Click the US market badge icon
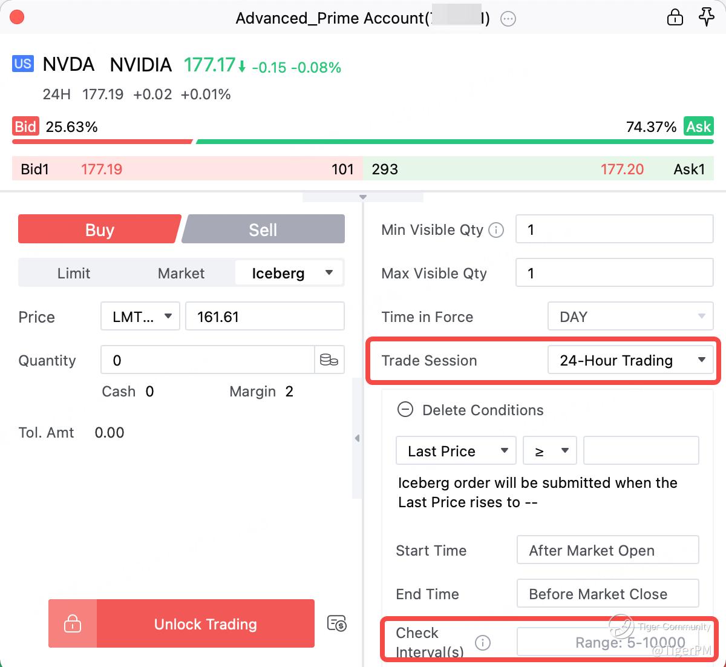This screenshot has width=726, height=667. pyautogui.click(x=23, y=64)
